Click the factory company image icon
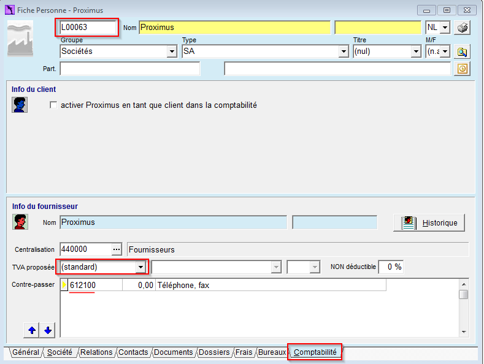The width and height of the screenshot is (484, 364). tap(20, 39)
